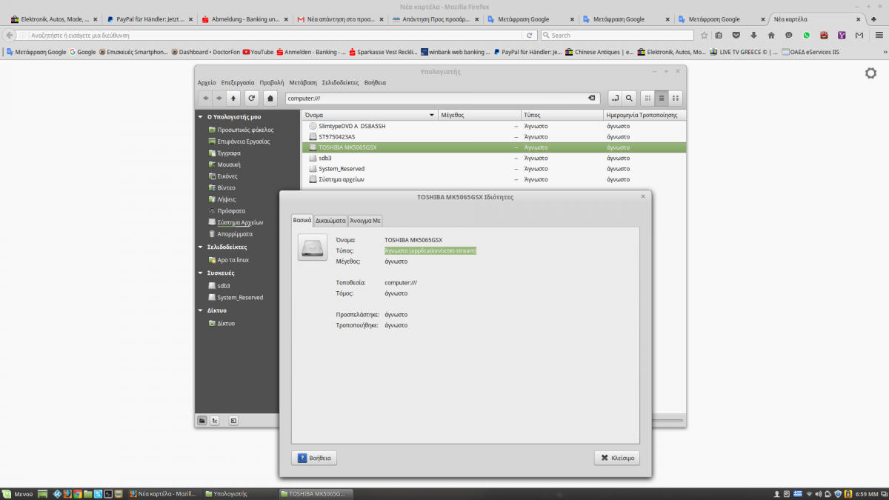The image size is (889, 500).
Task: Select the Βασικά tab
Action: (x=302, y=220)
